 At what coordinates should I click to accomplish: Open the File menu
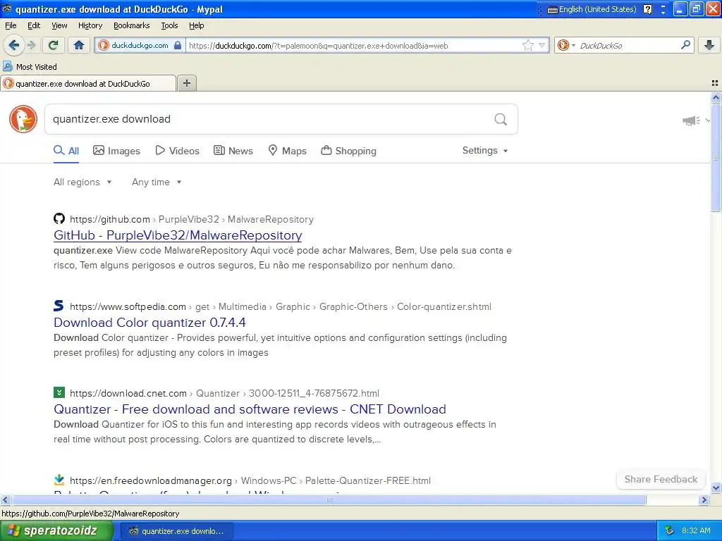pyautogui.click(x=11, y=25)
